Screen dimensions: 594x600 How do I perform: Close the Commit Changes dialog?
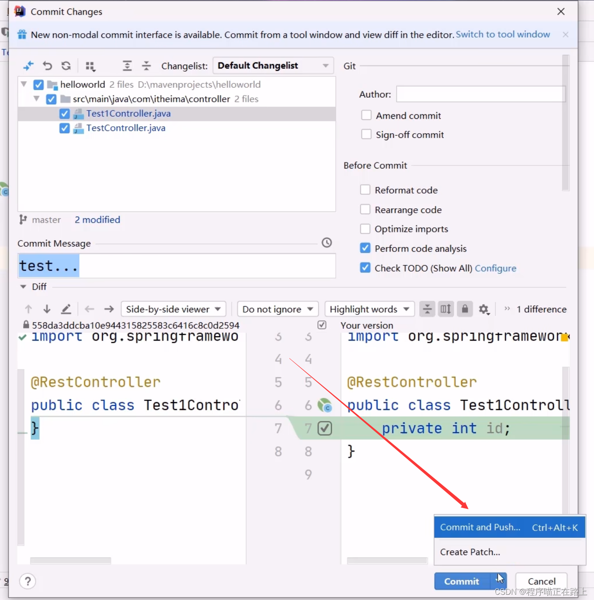coord(561,11)
